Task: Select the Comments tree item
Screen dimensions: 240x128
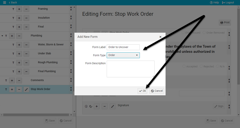Action: (37, 80)
